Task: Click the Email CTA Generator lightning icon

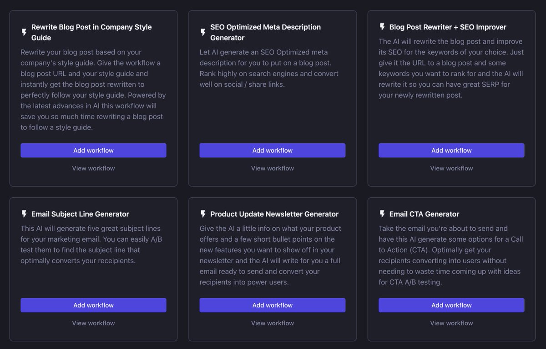Action: [382, 214]
